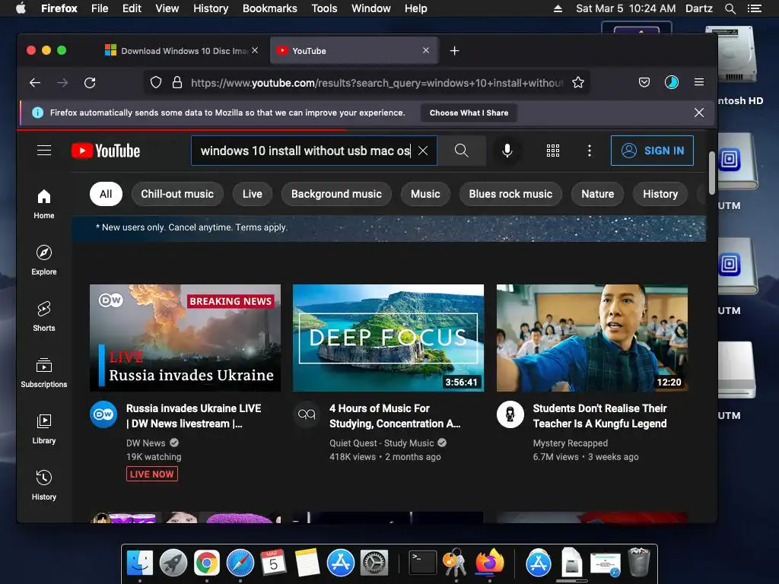Image resolution: width=779 pixels, height=584 pixels.
Task: Open Quiet Quest channel avatar
Action: click(x=307, y=414)
